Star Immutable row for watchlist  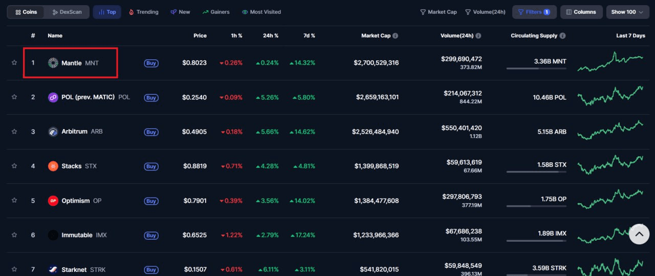tap(14, 235)
